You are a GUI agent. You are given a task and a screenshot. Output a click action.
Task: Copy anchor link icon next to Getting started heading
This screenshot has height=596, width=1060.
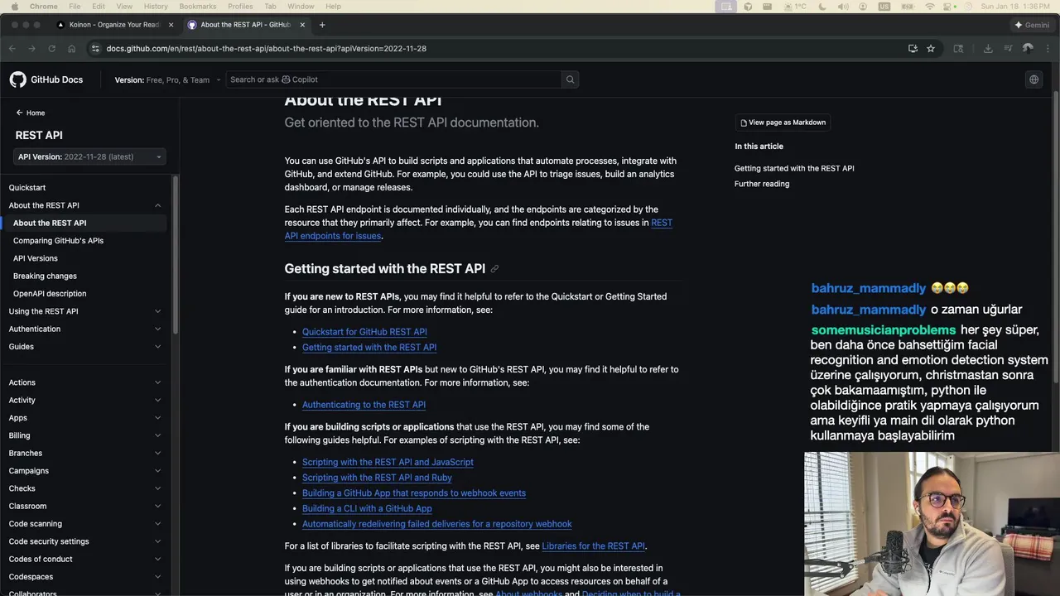494,269
